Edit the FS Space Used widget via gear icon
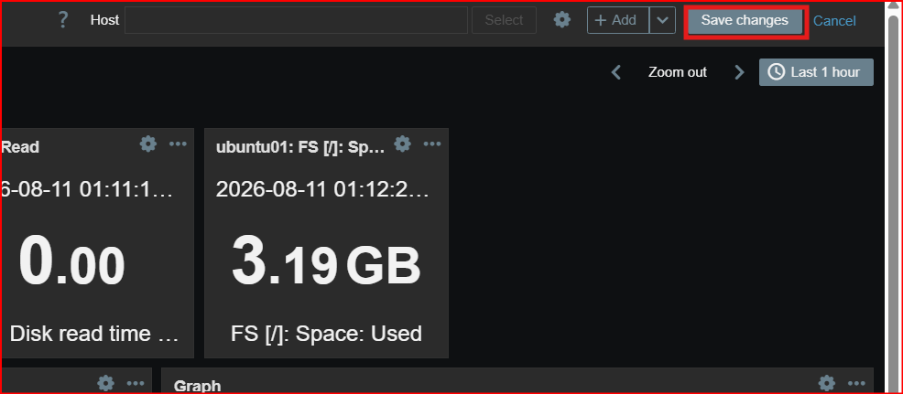The width and height of the screenshot is (903, 394). pos(403,144)
